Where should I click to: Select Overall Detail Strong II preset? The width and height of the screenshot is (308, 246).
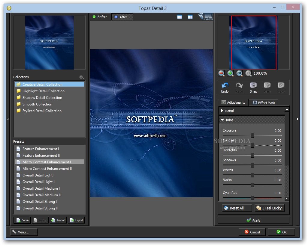(x=50, y=208)
